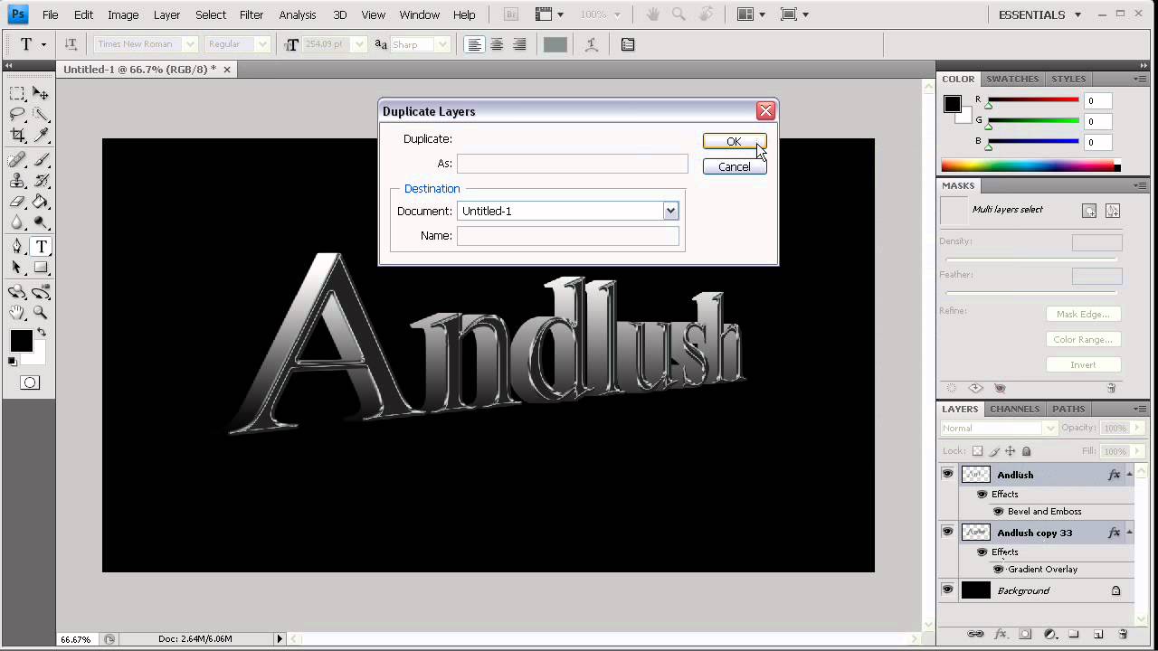
Task: Collapse effects of Andlush copy 33
Action: pos(1129,532)
